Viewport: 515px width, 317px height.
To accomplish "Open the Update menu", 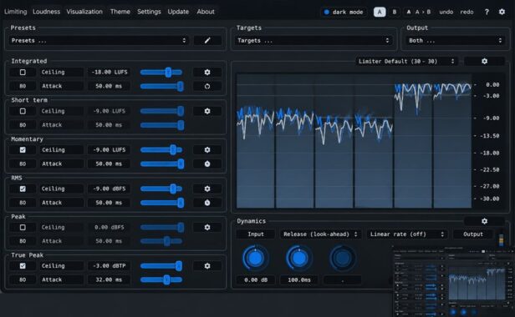I will point(178,12).
